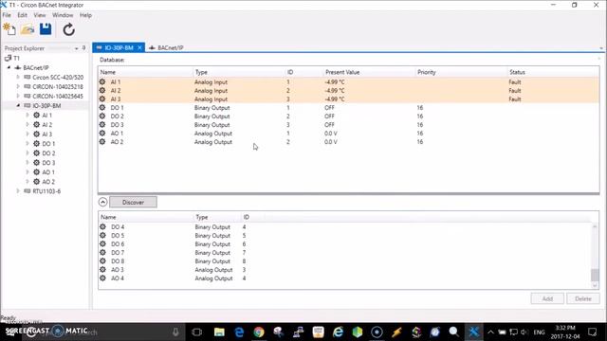Open the Help menu
The height and width of the screenshot is (341, 607).
[85, 15]
